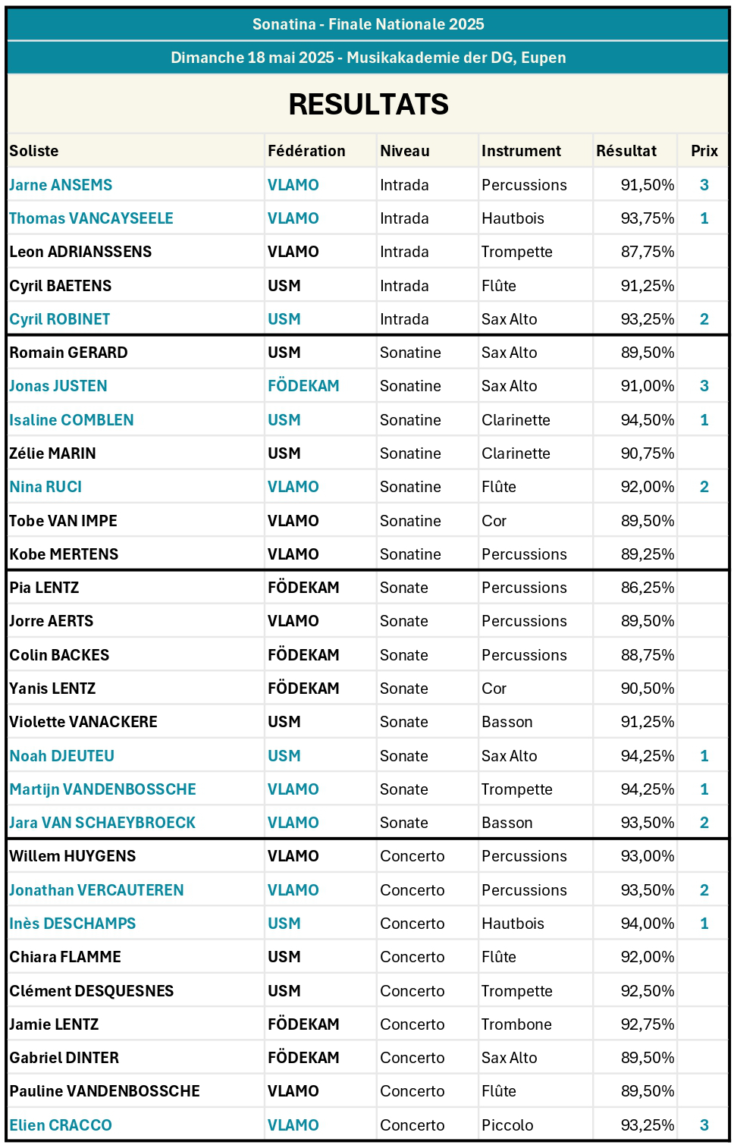Select Noah DJEUTEU in the table
Image resolution: width=734 pixels, height=1145 pixels.
pyautogui.click(x=62, y=756)
